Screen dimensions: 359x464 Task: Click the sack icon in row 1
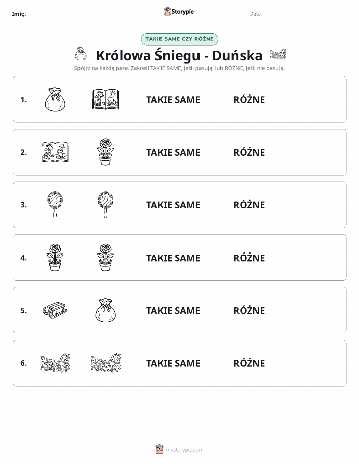(x=55, y=99)
